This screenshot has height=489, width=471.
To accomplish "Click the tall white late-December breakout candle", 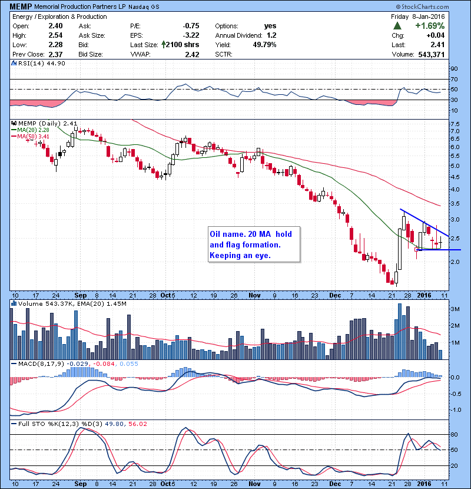I will (400, 249).
